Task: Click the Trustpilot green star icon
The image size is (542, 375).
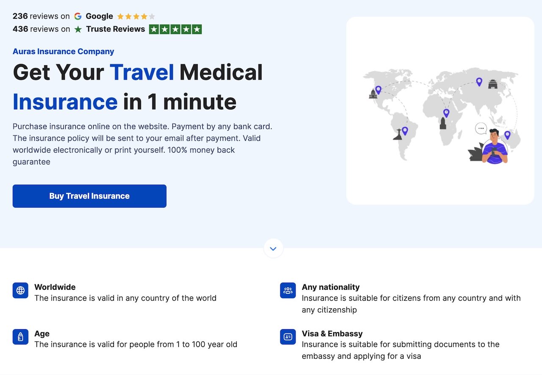Action: [x=78, y=29]
